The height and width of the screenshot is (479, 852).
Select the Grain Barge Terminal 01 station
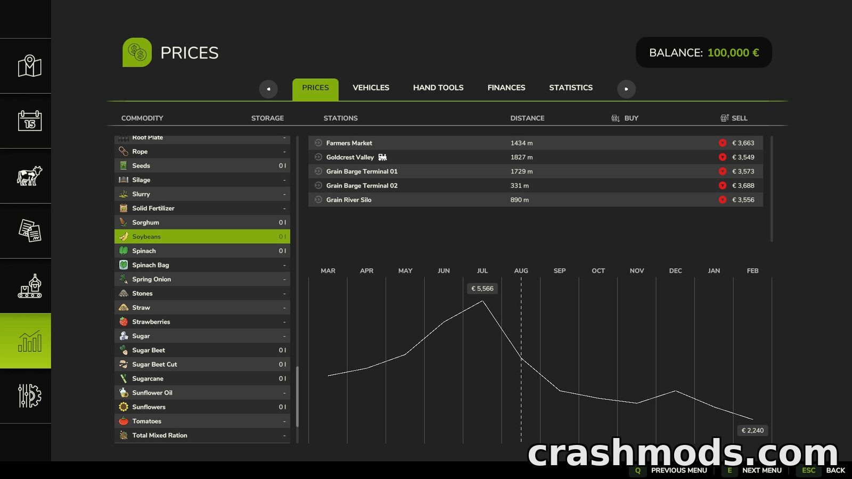coord(536,171)
